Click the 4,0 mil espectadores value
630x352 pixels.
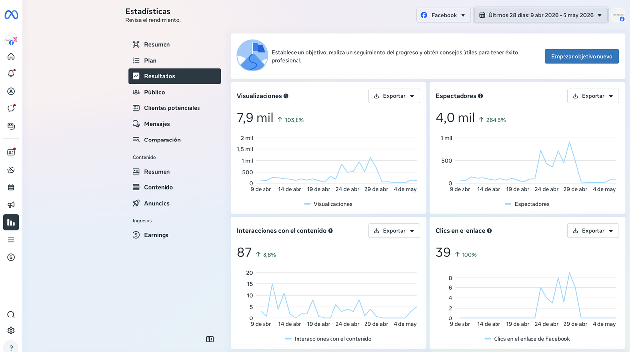456,118
